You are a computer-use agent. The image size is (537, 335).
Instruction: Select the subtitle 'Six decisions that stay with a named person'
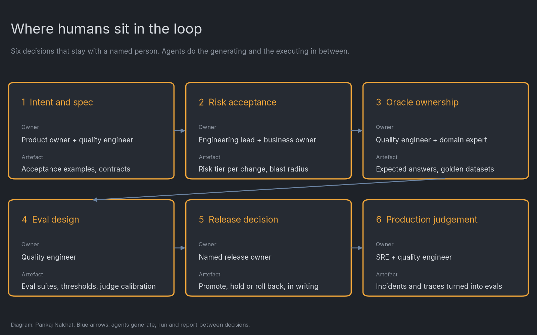85,51
